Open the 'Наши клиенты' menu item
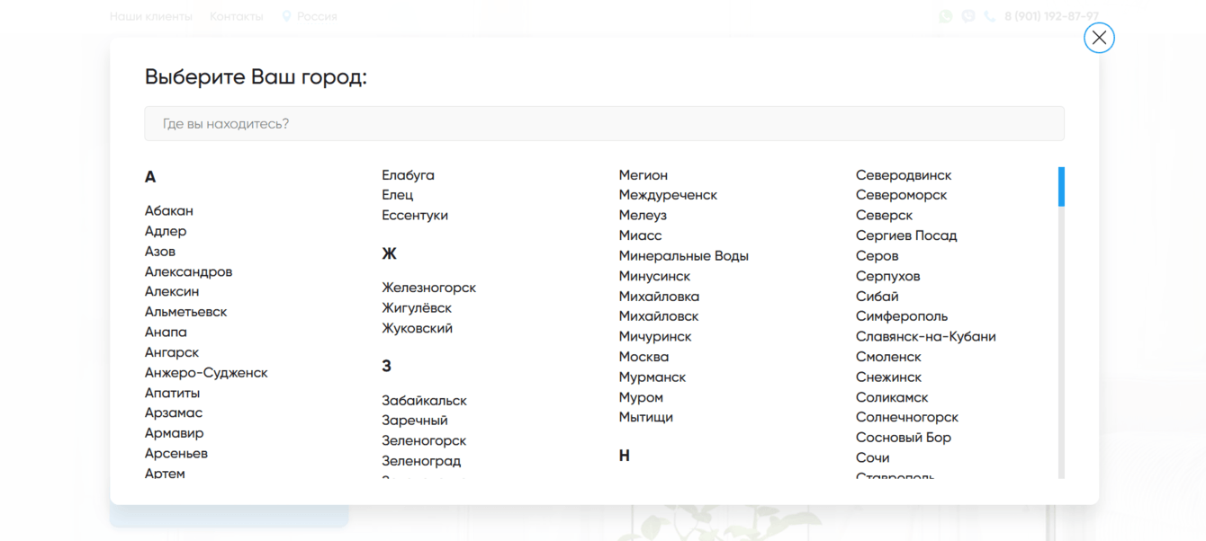The width and height of the screenshot is (1206, 541). click(151, 16)
